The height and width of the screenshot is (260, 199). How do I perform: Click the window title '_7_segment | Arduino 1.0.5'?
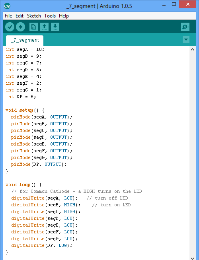(x=99, y=6)
